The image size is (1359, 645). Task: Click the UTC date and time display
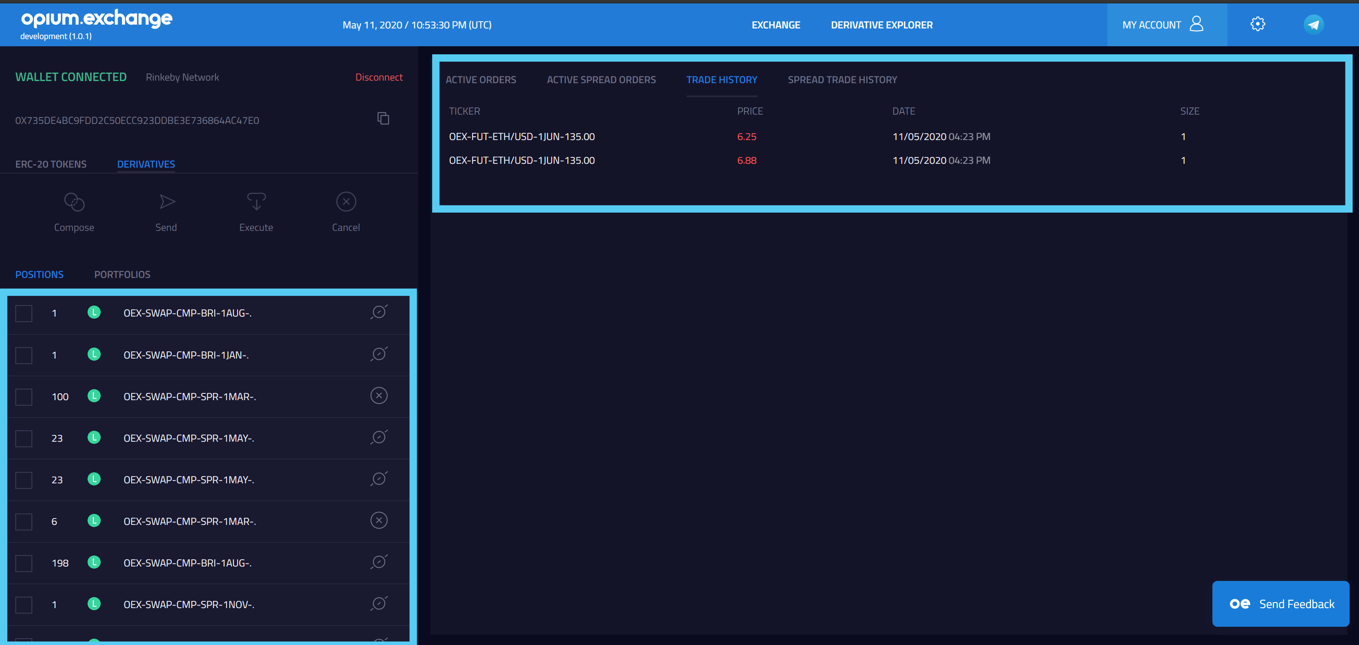[417, 25]
